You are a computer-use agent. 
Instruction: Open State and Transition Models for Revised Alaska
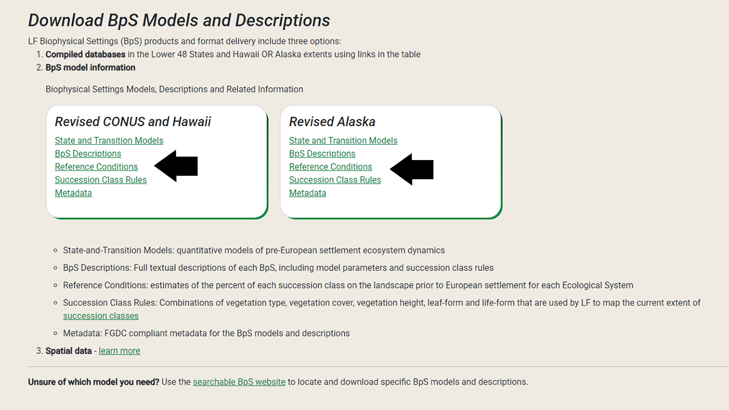(x=343, y=140)
